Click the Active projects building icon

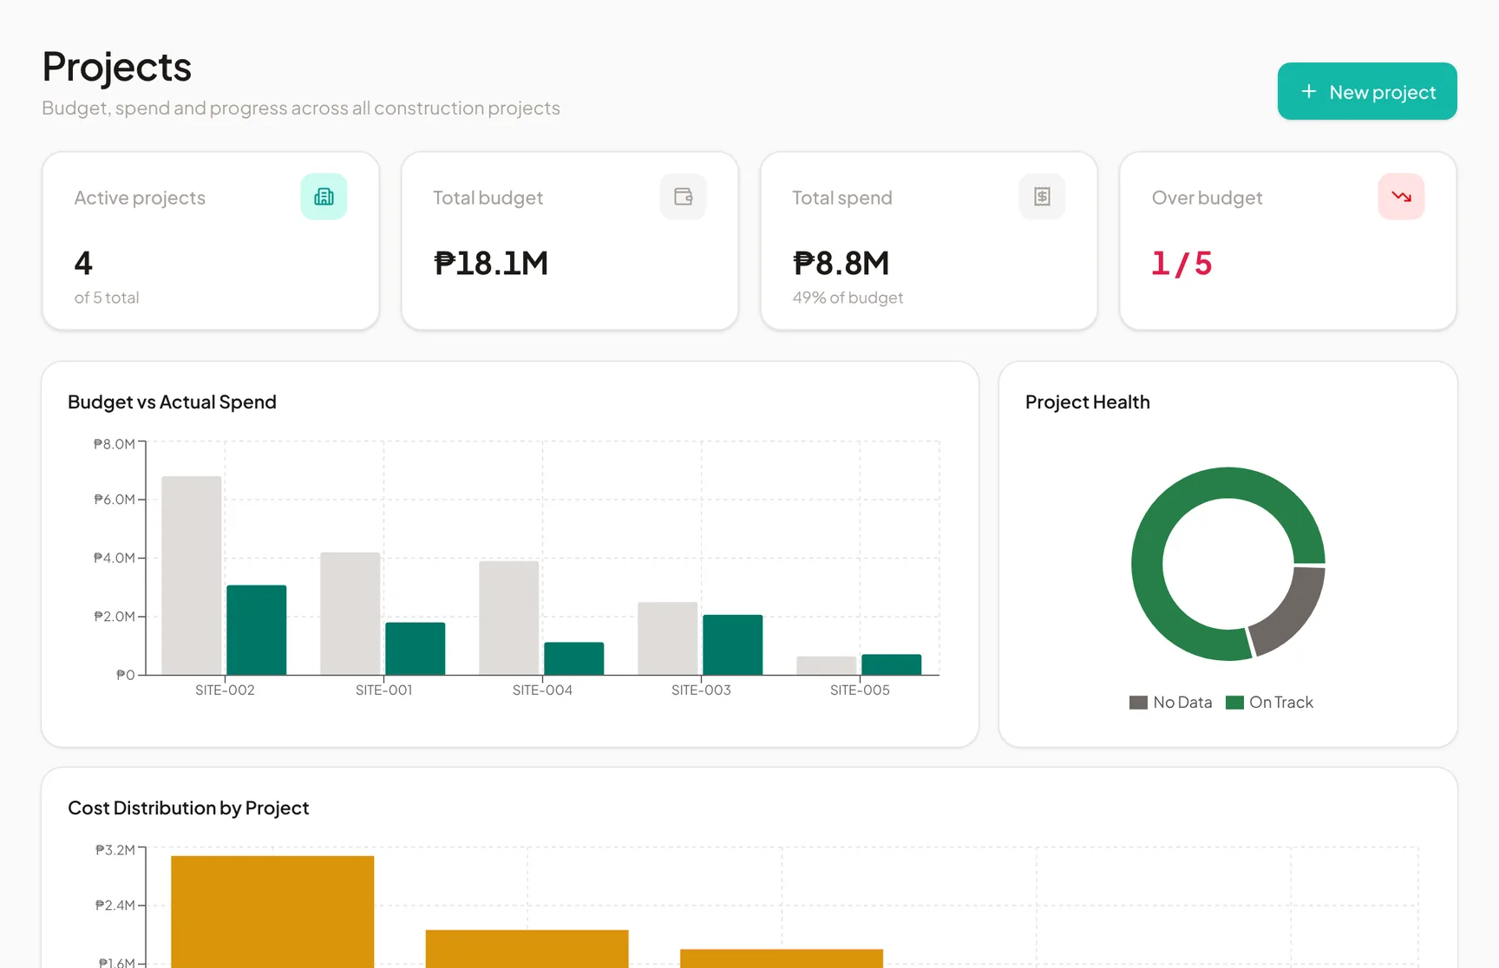(x=324, y=197)
